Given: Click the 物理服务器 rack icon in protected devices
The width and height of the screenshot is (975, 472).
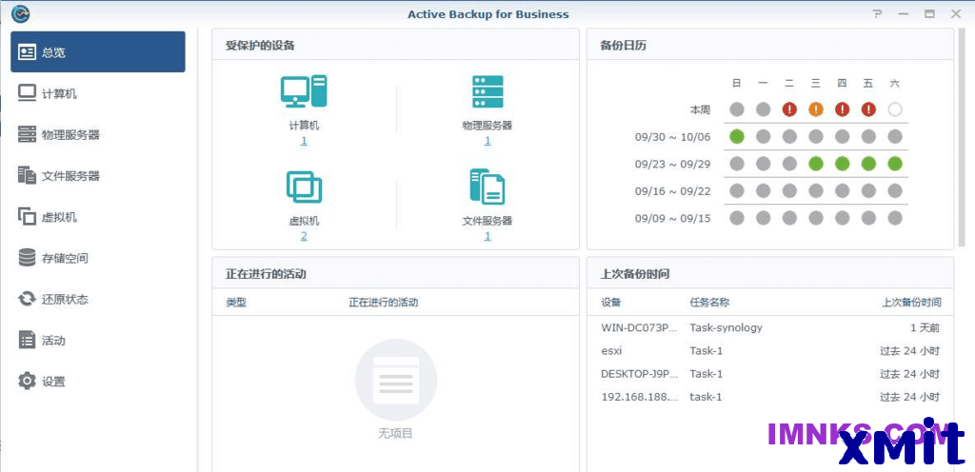Looking at the screenshot, I should pos(487,92).
